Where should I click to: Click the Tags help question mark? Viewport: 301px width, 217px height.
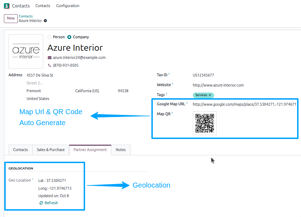coord(166,94)
